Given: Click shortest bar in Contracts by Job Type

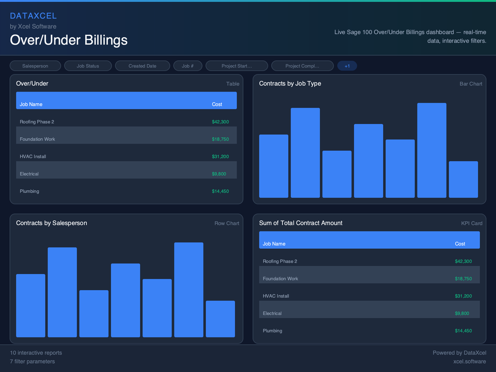Looking at the screenshot, I should pyautogui.click(x=463, y=179).
